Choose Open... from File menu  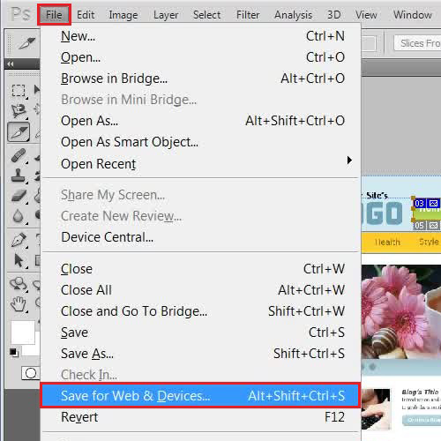point(201,57)
